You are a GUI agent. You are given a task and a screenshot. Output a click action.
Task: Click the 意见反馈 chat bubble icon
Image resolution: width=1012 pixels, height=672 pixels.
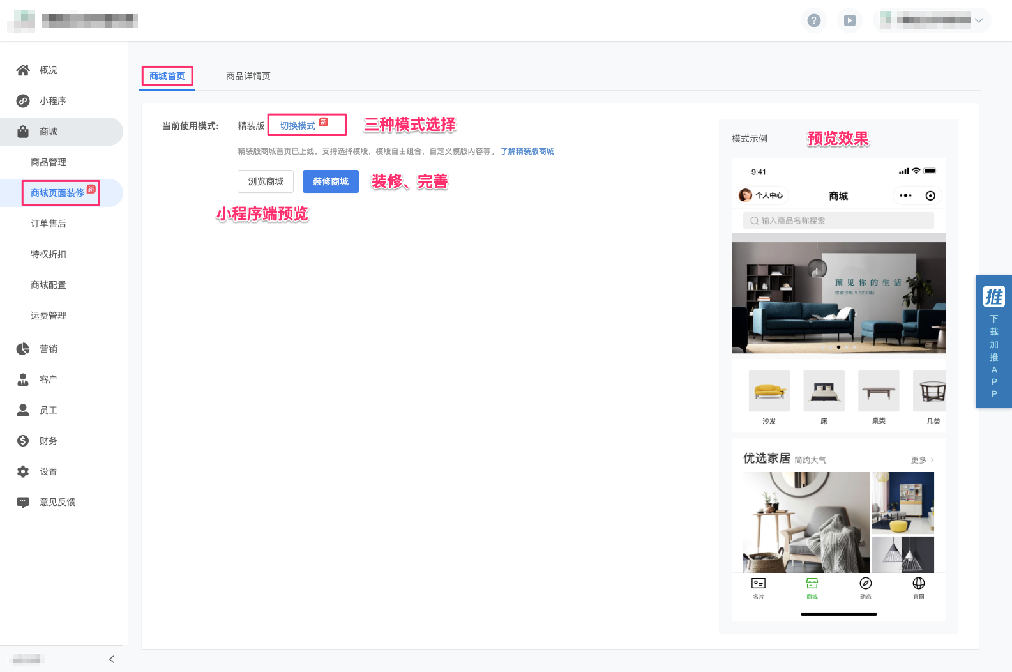[x=23, y=502]
